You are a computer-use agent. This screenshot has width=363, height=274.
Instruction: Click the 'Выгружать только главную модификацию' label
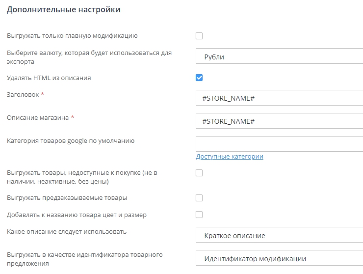click(x=72, y=36)
